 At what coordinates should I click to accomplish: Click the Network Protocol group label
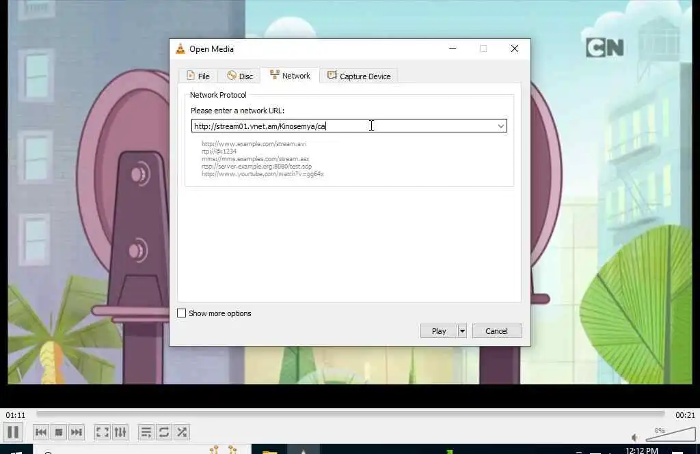[218, 95]
